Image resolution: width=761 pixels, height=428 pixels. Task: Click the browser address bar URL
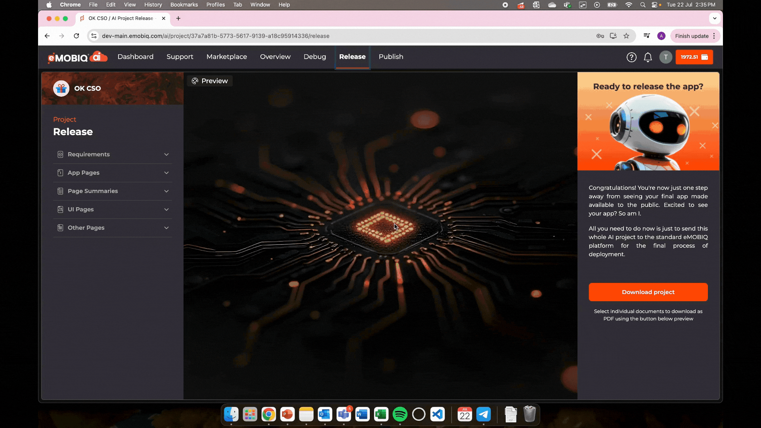point(216,36)
